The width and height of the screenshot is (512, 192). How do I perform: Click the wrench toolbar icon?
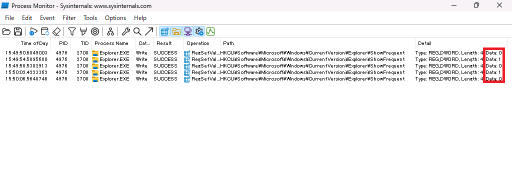[x=125, y=31]
